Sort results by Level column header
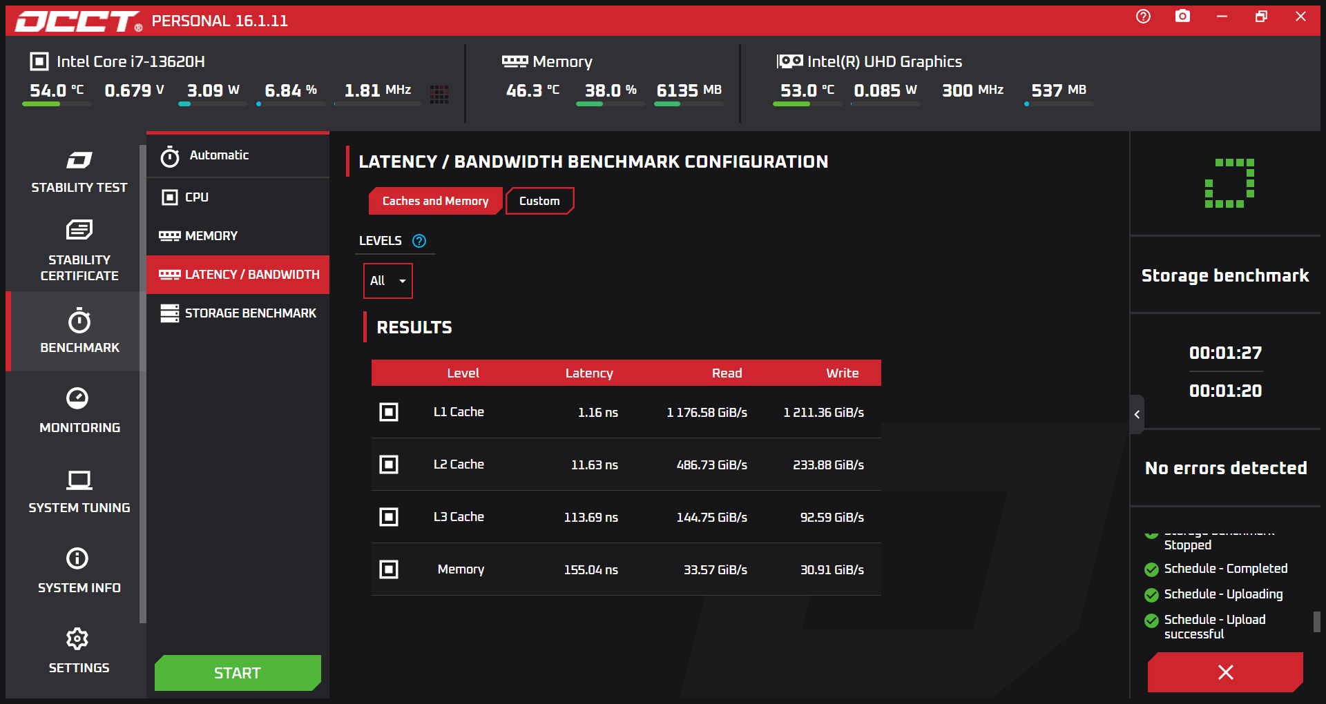 coord(463,373)
